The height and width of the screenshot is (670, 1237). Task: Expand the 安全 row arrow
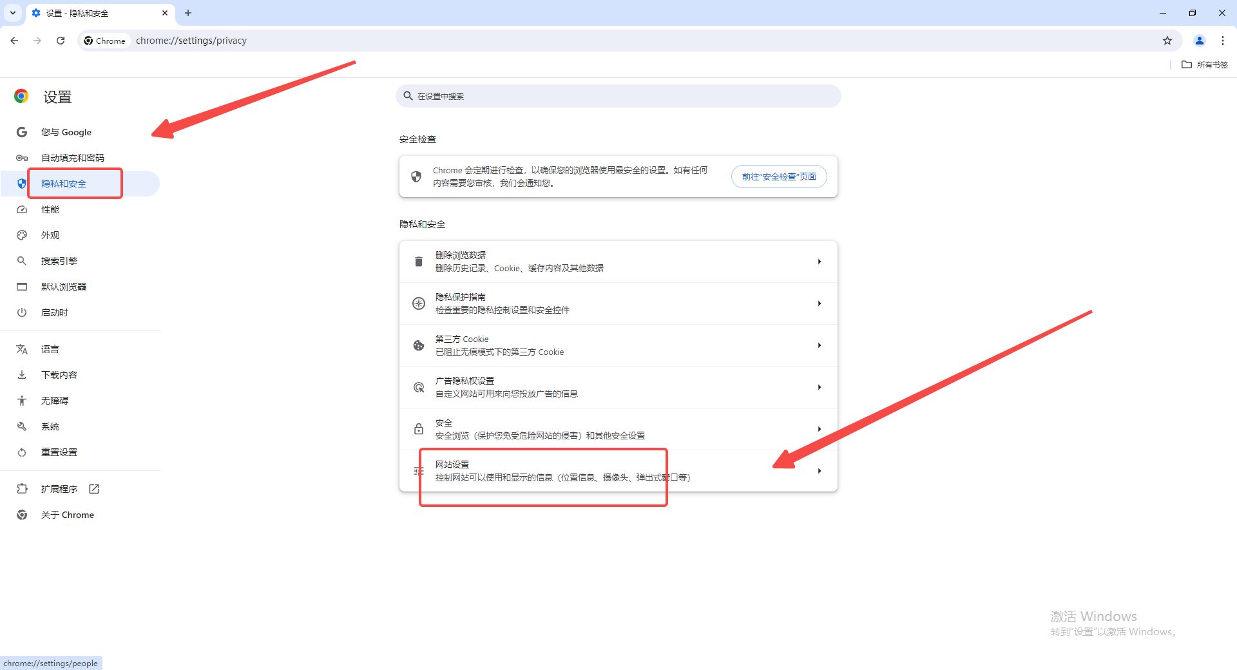point(820,429)
